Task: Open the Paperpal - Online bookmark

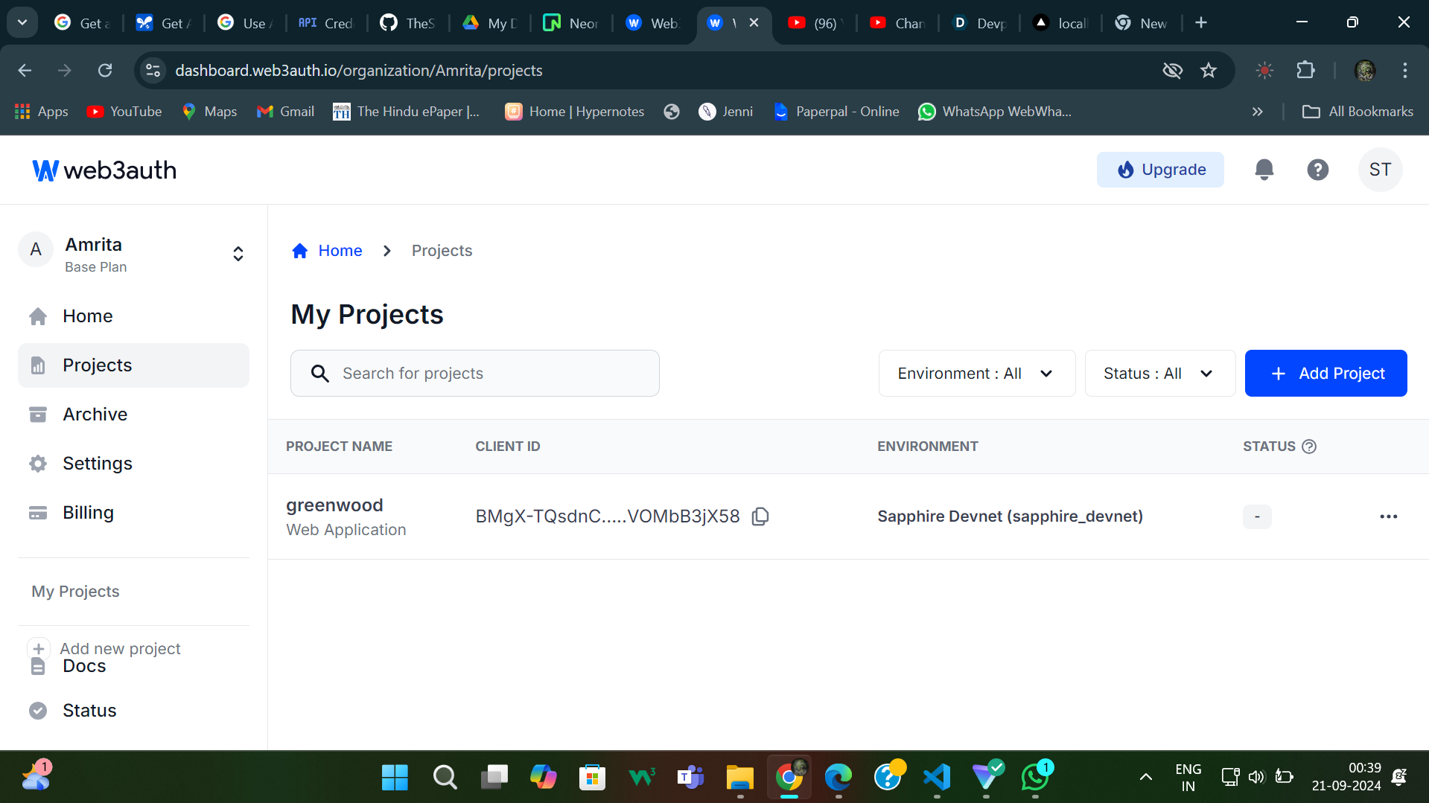Action: coord(836,112)
